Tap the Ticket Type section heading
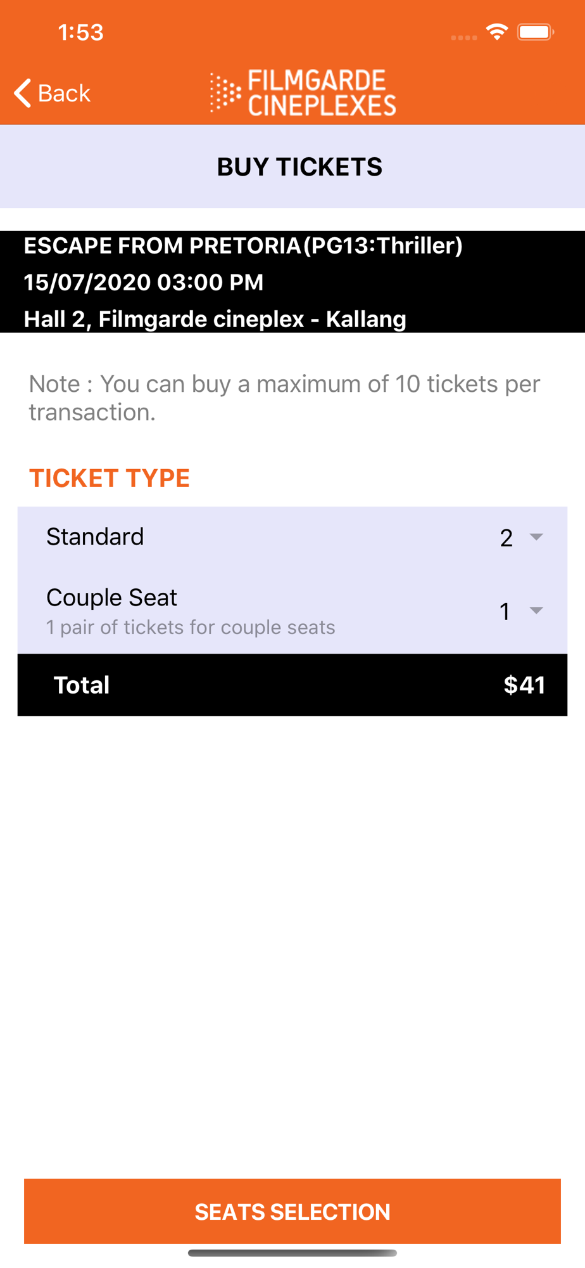Screen dimensions: 585x1268 click(x=110, y=478)
